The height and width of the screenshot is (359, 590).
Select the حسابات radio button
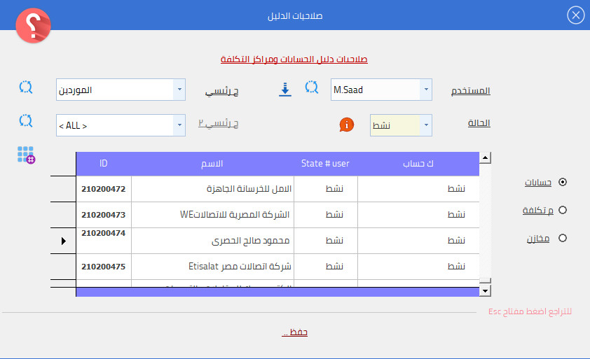pos(562,183)
